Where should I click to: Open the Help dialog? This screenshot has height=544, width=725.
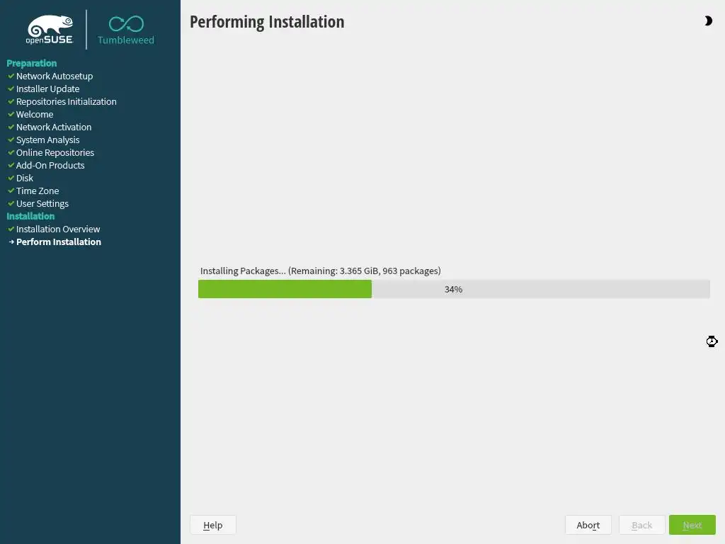(x=212, y=525)
